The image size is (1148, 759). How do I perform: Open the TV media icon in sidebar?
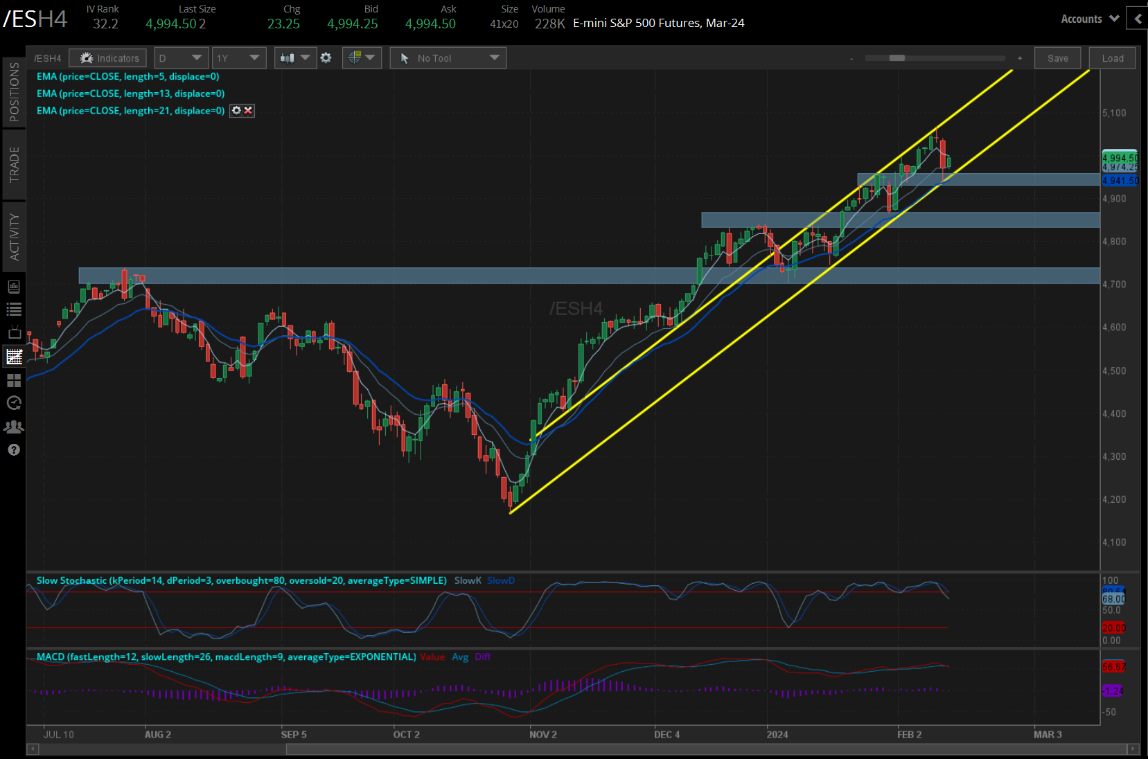[x=14, y=333]
